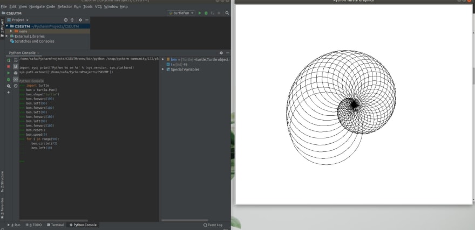The width and height of the screenshot is (475, 230).
Task: Click the variables pane horizontal scrollbar
Action: pyautogui.click(x=185, y=220)
